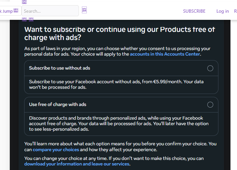Screen dimensions: 237x170
Task: Click the first glyph icon below the Search field
Action: (24, 20)
